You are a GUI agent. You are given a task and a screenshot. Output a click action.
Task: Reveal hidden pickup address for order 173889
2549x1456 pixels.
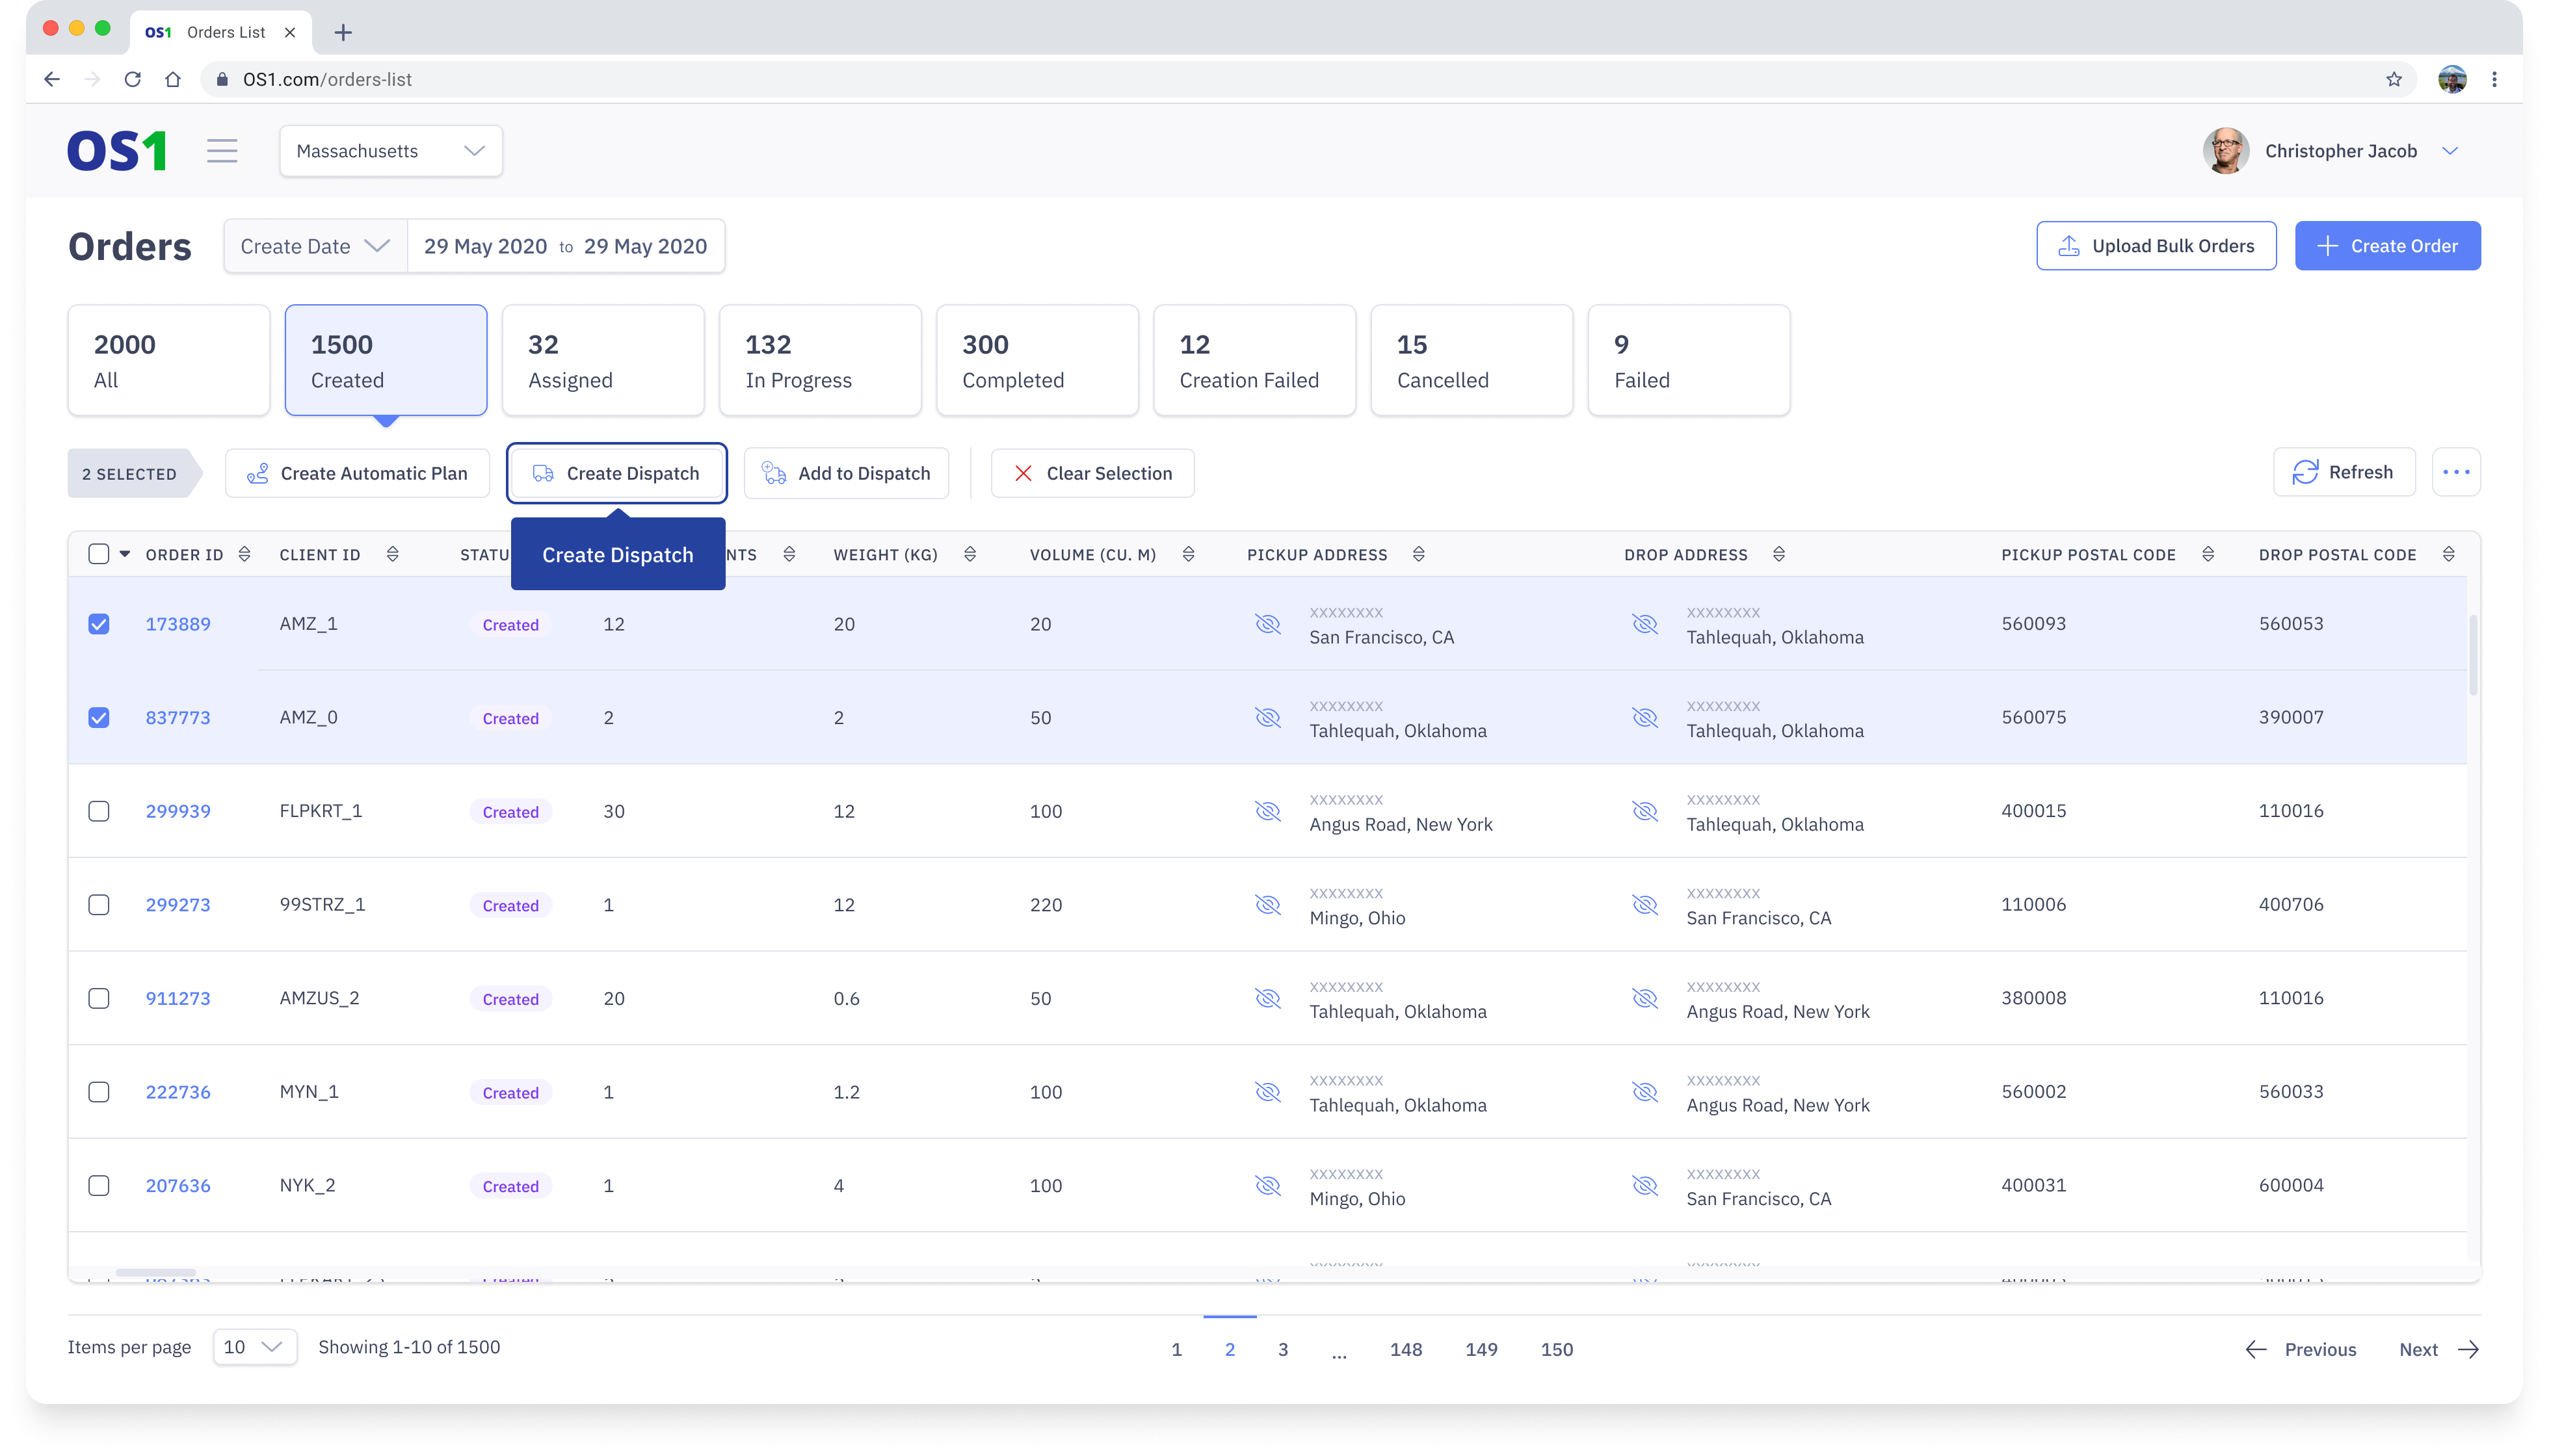(1267, 624)
